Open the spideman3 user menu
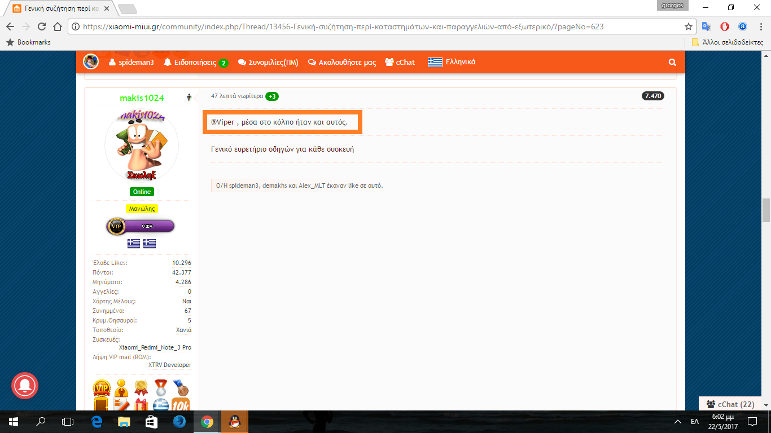 coord(131,63)
